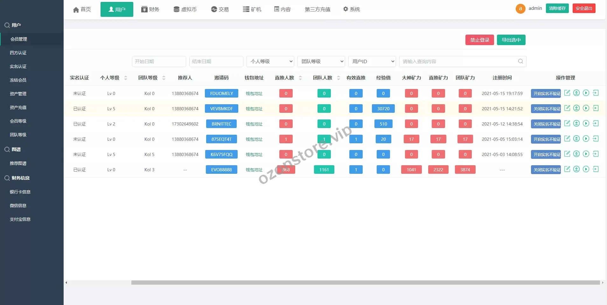The width and height of the screenshot is (607, 305).
Task: Toggle 开启实名不验证 for user FDUOMELY
Action: (546, 93)
